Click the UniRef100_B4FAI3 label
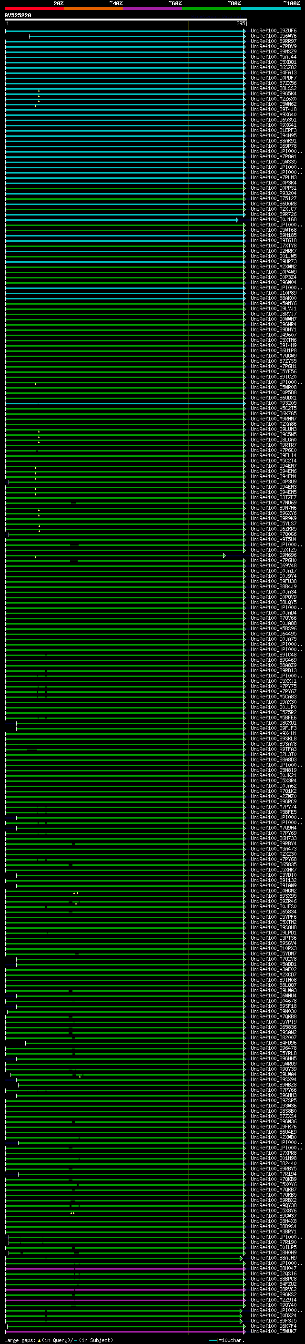Image resolution: width=305 pixels, height=1344 pixels. tap(273, 72)
